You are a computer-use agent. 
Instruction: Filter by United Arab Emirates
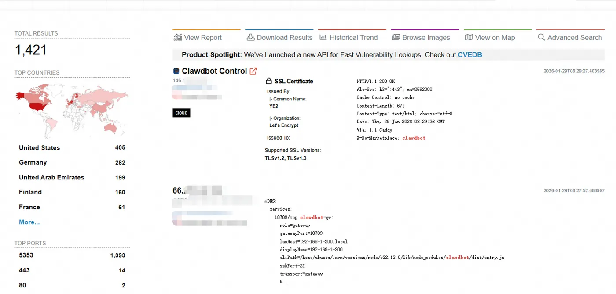pos(51,177)
